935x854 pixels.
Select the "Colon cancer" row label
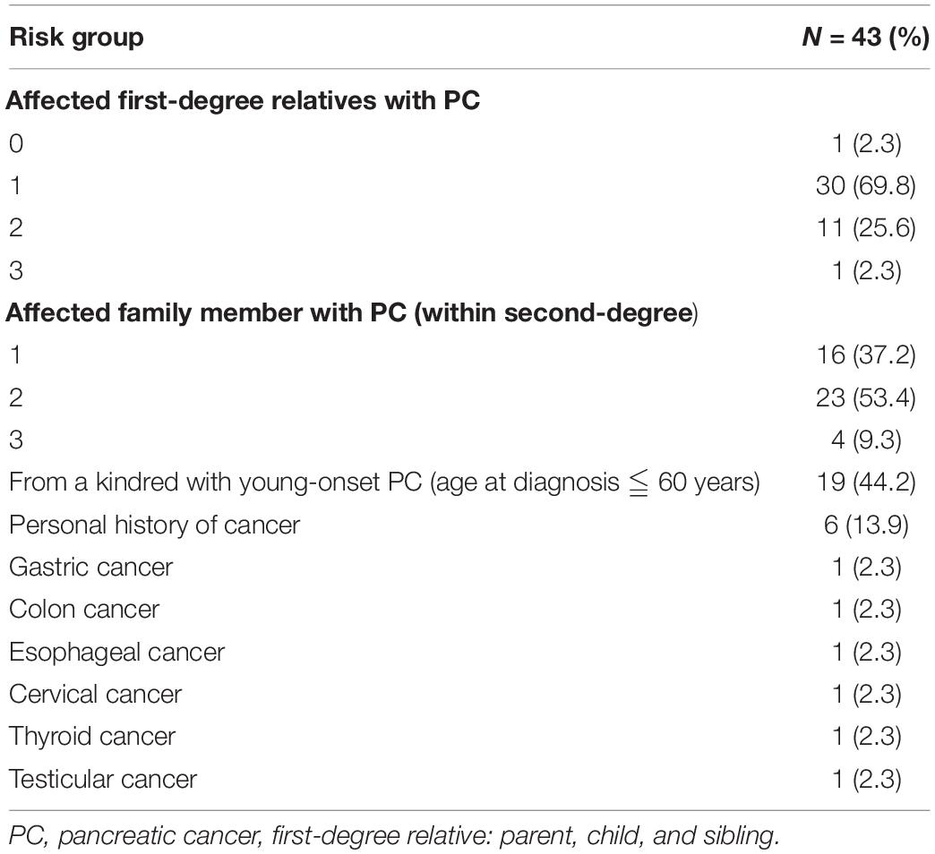tap(84, 609)
